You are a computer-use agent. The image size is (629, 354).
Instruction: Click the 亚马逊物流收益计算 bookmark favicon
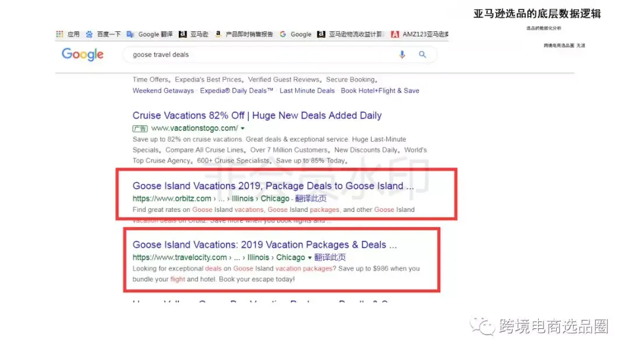321,34
